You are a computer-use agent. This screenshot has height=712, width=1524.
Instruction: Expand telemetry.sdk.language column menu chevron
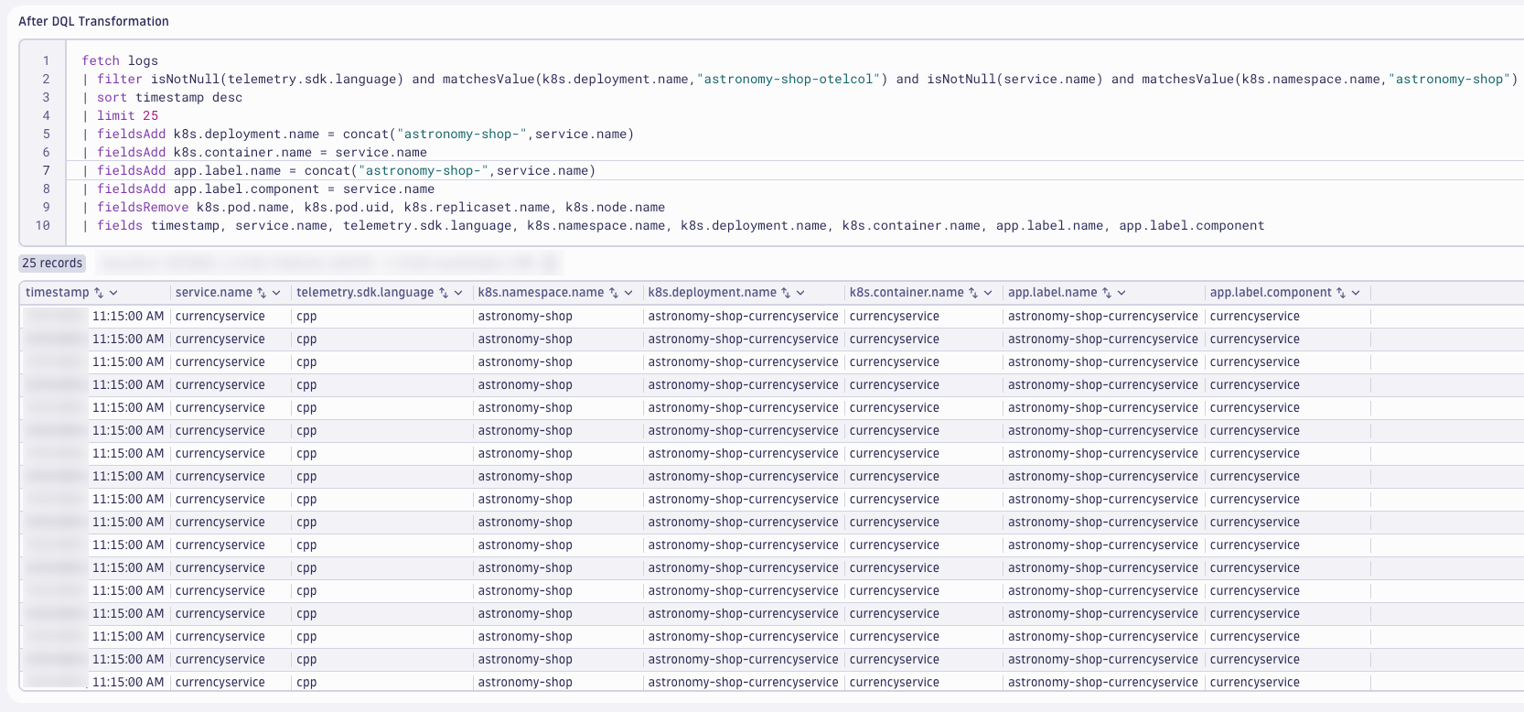[458, 293]
